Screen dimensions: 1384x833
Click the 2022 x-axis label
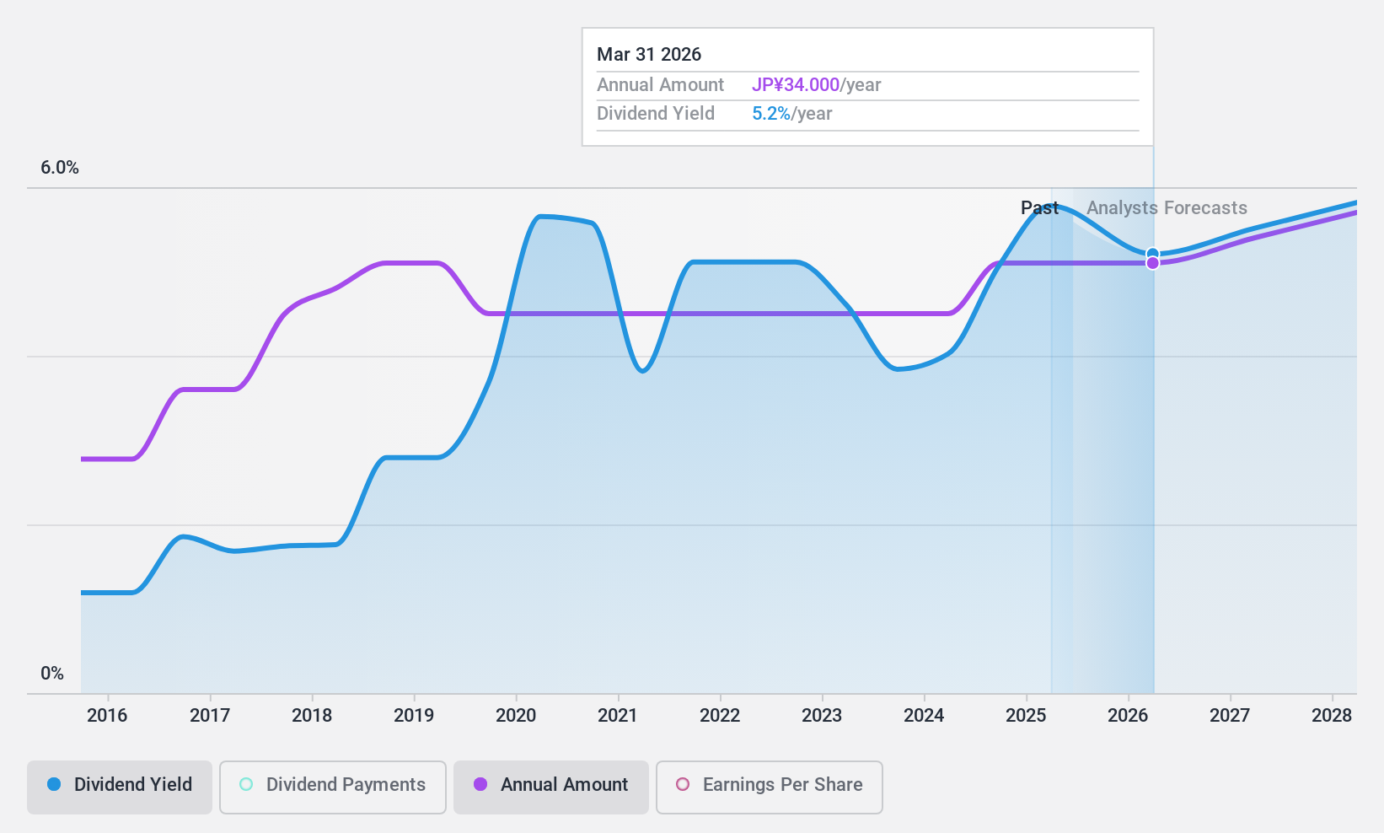tap(720, 716)
